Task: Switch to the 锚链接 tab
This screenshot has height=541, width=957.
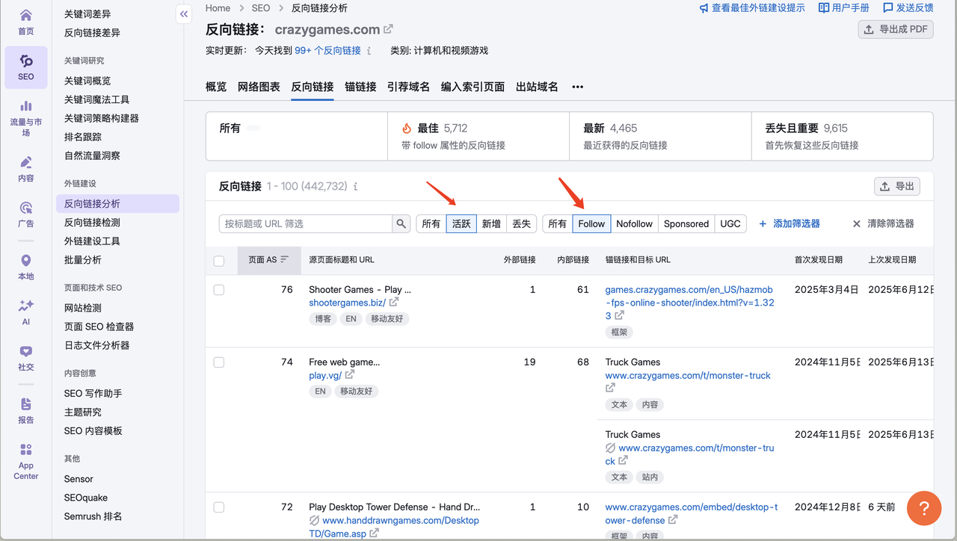Action: point(360,87)
